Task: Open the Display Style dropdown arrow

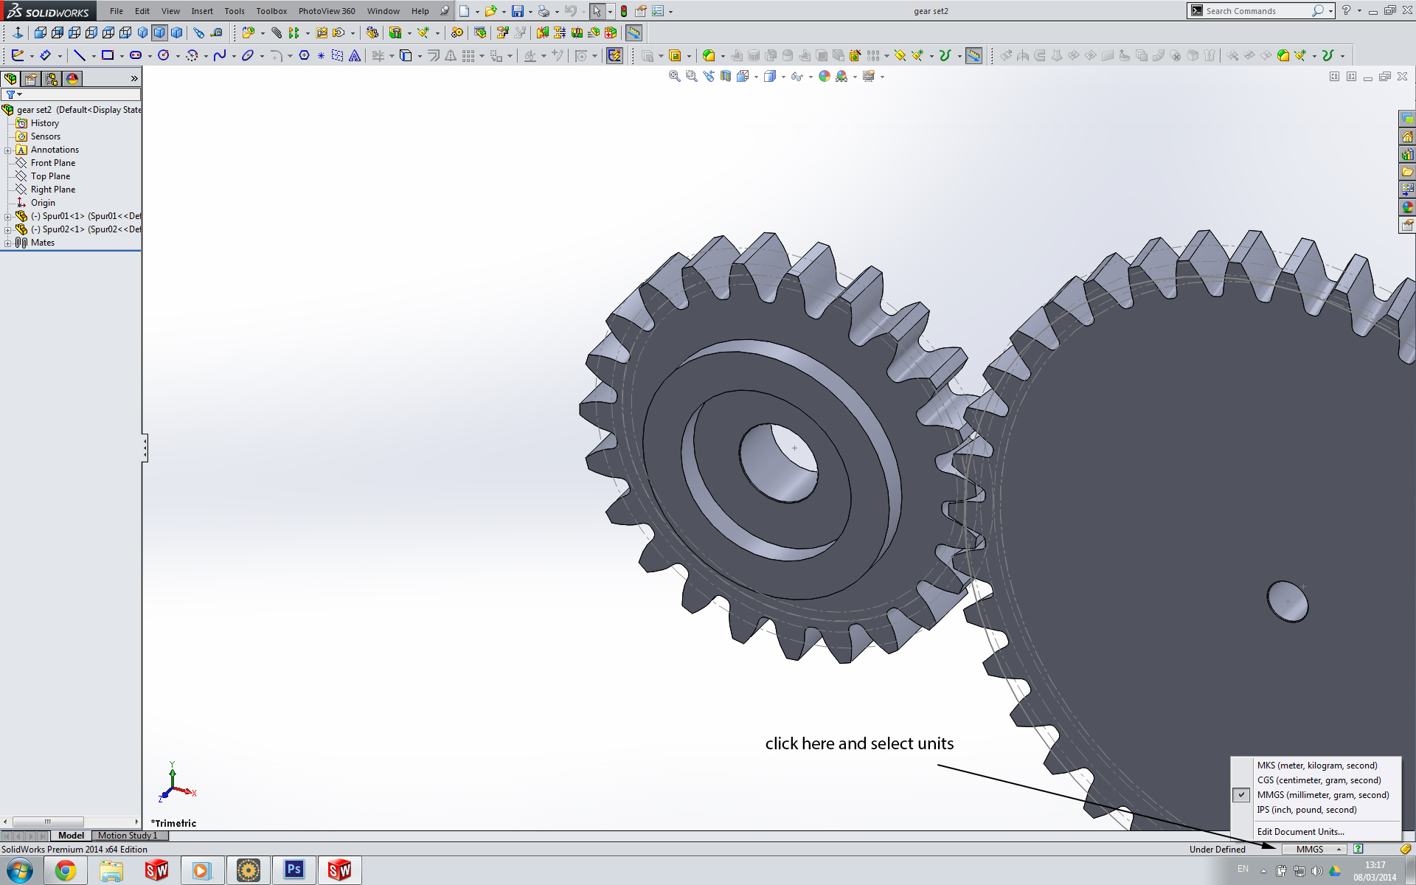Action: pos(782,77)
